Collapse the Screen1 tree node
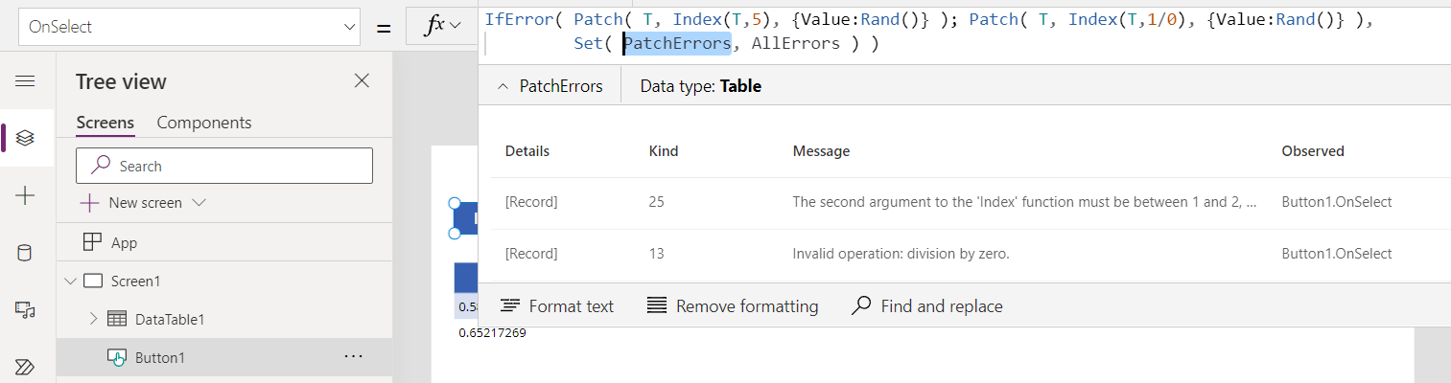Screen dimensions: 1451x383 click(x=69, y=282)
